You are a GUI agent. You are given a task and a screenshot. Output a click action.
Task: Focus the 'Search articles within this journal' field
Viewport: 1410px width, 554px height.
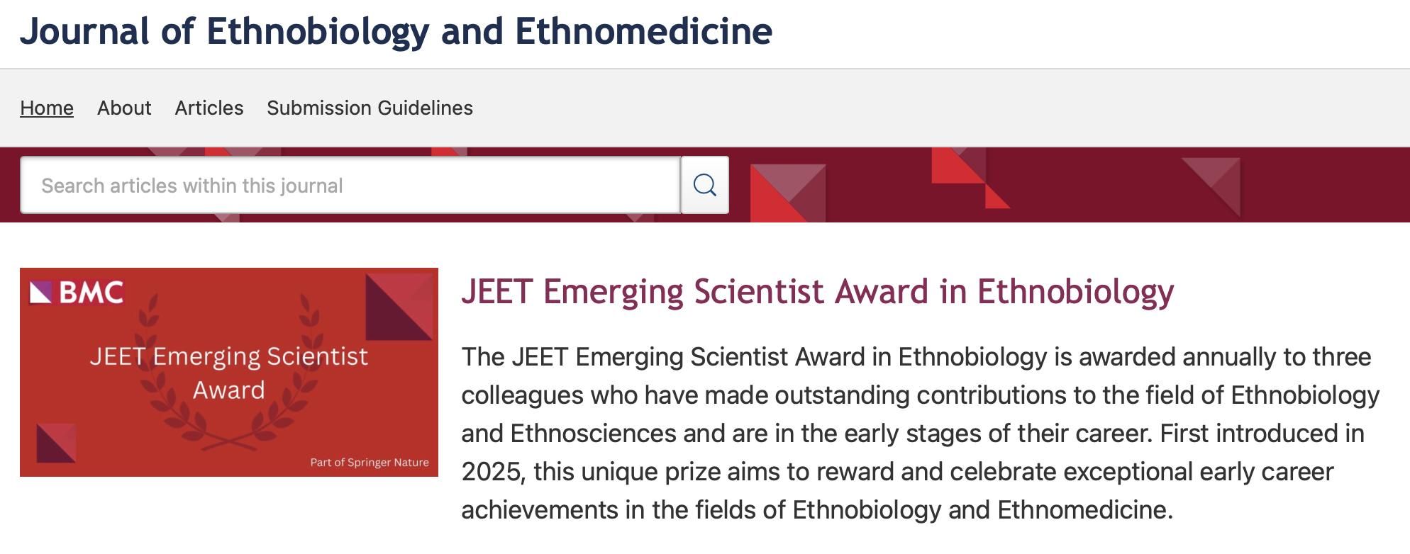tap(350, 185)
